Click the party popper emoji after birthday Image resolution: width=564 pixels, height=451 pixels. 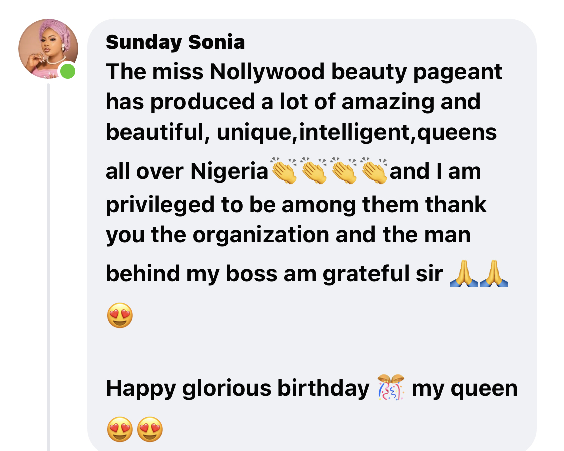pos(390,388)
